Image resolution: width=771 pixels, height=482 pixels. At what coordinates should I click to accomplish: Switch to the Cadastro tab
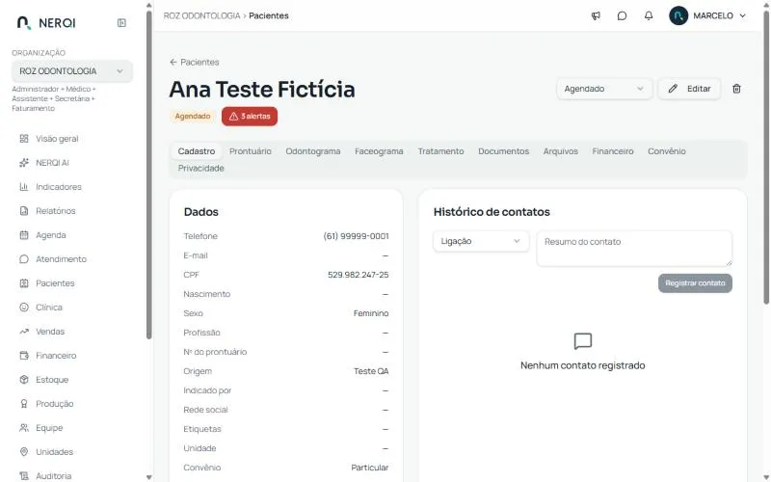(197, 151)
